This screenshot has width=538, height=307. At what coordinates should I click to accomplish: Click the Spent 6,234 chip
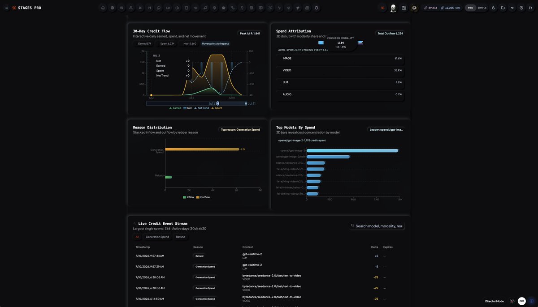pos(167,43)
